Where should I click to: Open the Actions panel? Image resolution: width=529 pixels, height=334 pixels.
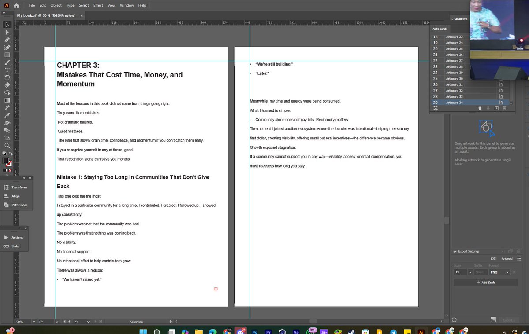click(13, 237)
